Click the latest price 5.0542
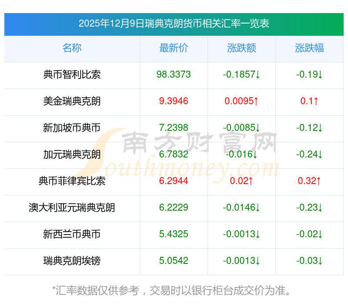Image resolution: width=348 pixels, height=304 pixels. pos(174,261)
